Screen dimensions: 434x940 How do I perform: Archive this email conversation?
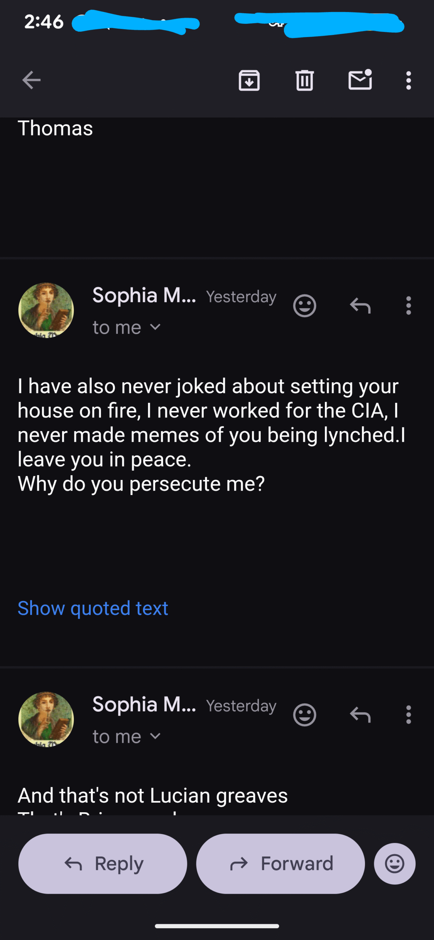[249, 80]
